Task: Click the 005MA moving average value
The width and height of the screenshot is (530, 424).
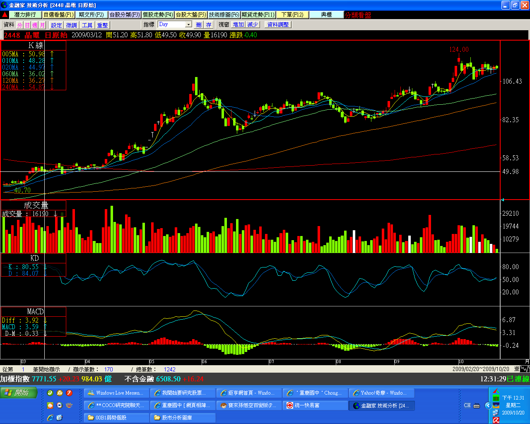Action: pyautogui.click(x=37, y=54)
